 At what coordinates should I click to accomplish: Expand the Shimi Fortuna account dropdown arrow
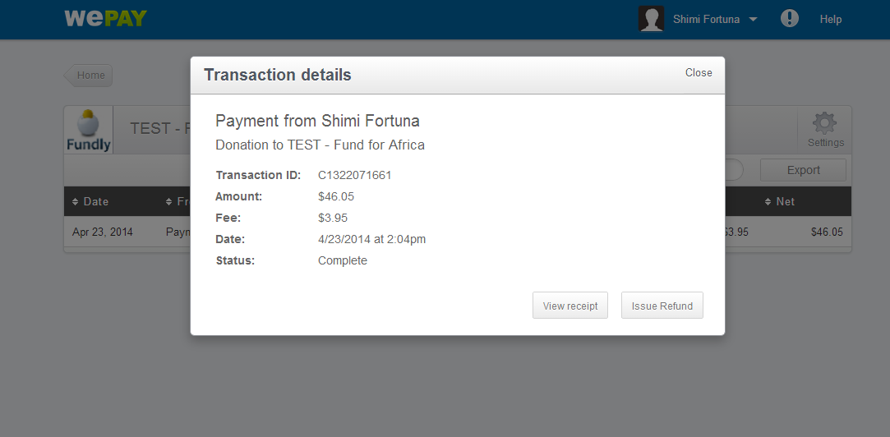754,19
